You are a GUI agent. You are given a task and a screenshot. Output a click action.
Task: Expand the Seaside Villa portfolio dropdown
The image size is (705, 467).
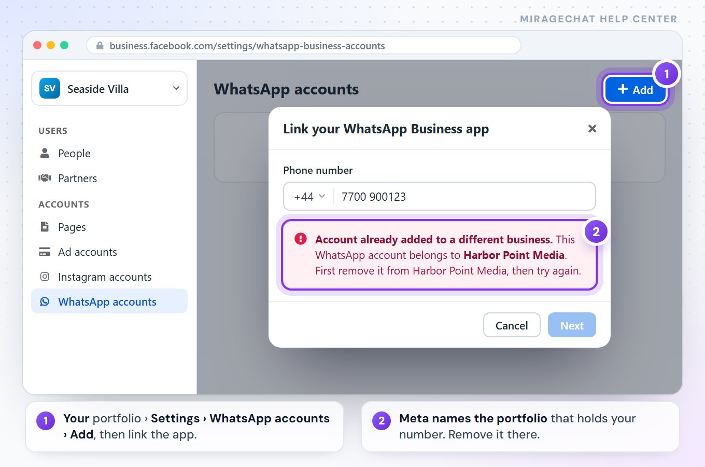(x=176, y=88)
